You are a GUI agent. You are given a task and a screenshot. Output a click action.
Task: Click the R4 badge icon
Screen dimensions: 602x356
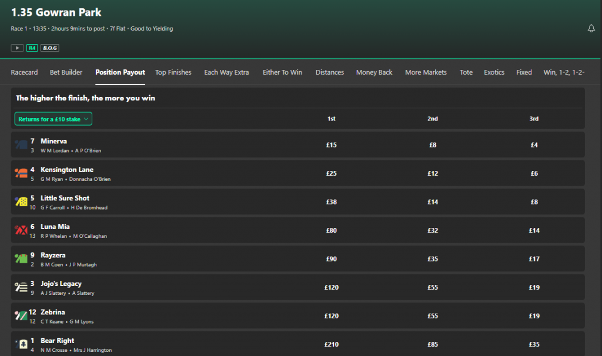pos(32,48)
